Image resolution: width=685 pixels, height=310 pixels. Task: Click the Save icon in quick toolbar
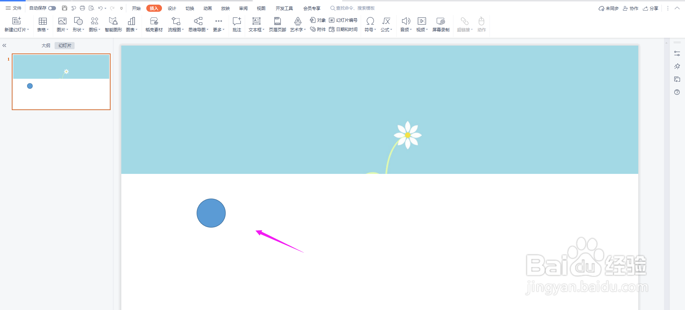[x=65, y=8]
